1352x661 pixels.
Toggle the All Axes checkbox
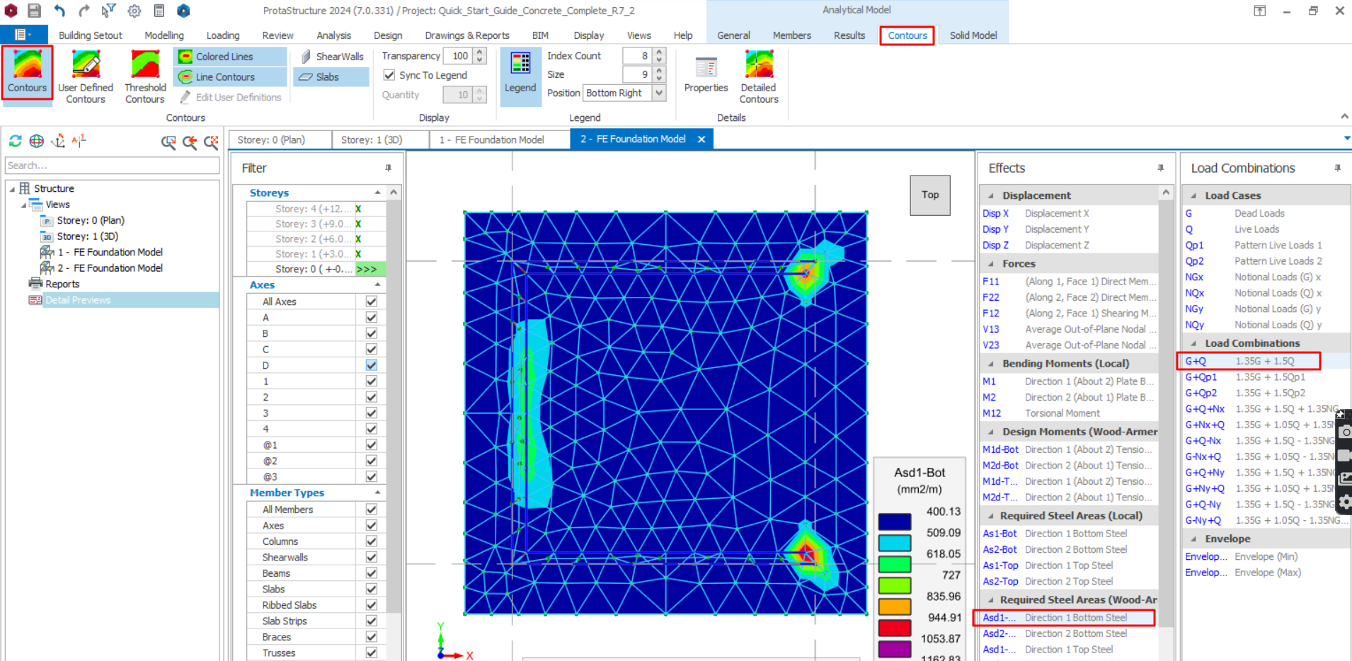[x=371, y=301]
